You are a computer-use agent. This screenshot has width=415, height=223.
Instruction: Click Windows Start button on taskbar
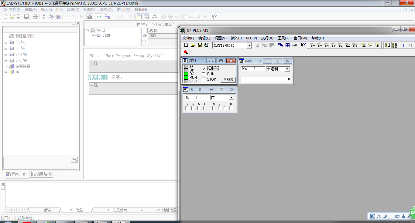point(8,222)
